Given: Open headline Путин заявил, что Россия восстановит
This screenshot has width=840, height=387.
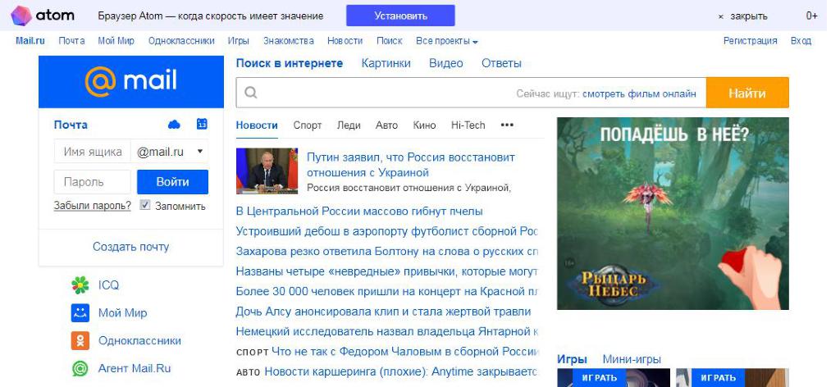Looking at the screenshot, I should pyautogui.click(x=411, y=165).
